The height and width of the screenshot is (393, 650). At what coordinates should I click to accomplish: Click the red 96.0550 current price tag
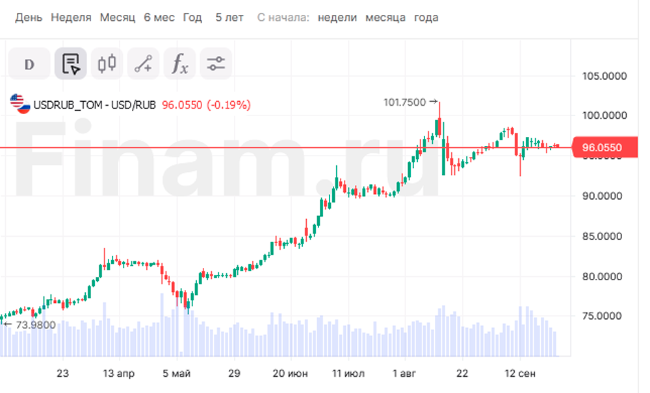click(601, 148)
